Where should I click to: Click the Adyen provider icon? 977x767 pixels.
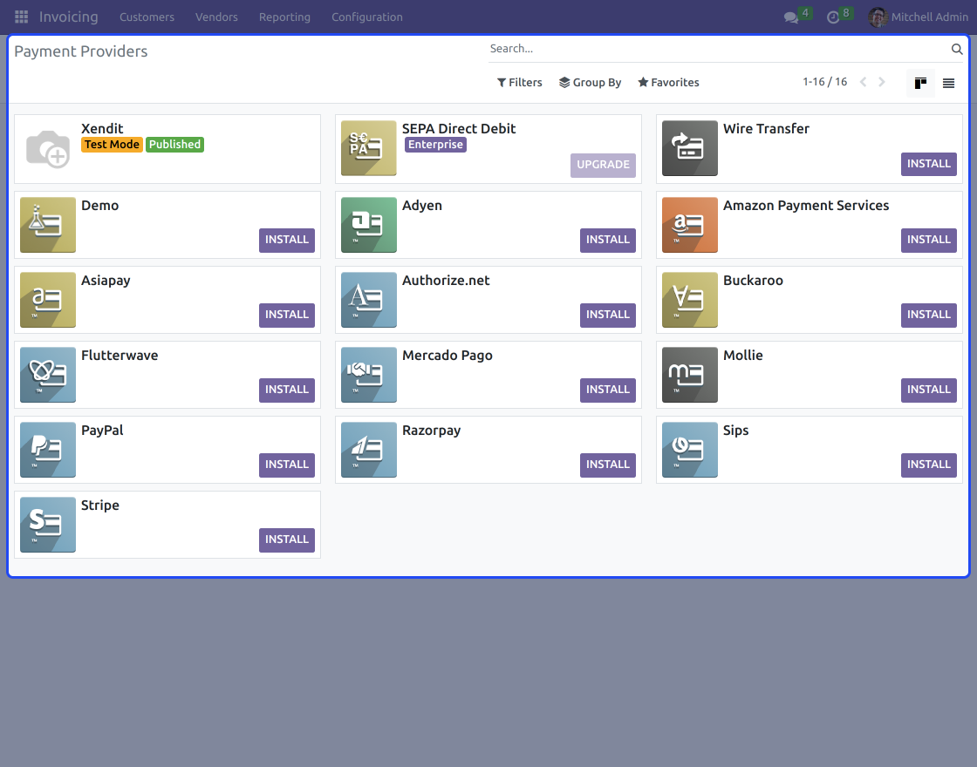tap(369, 225)
